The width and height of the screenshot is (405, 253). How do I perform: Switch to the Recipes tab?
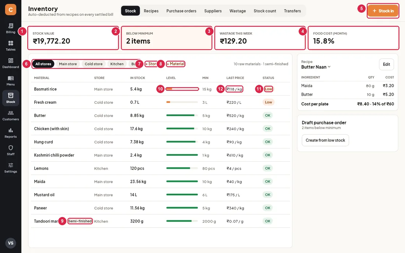coord(151,11)
